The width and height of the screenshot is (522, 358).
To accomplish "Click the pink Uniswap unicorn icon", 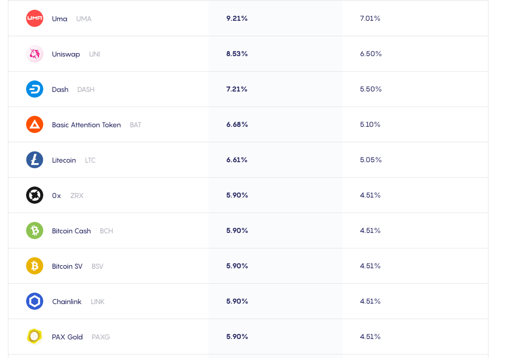I will click(34, 53).
